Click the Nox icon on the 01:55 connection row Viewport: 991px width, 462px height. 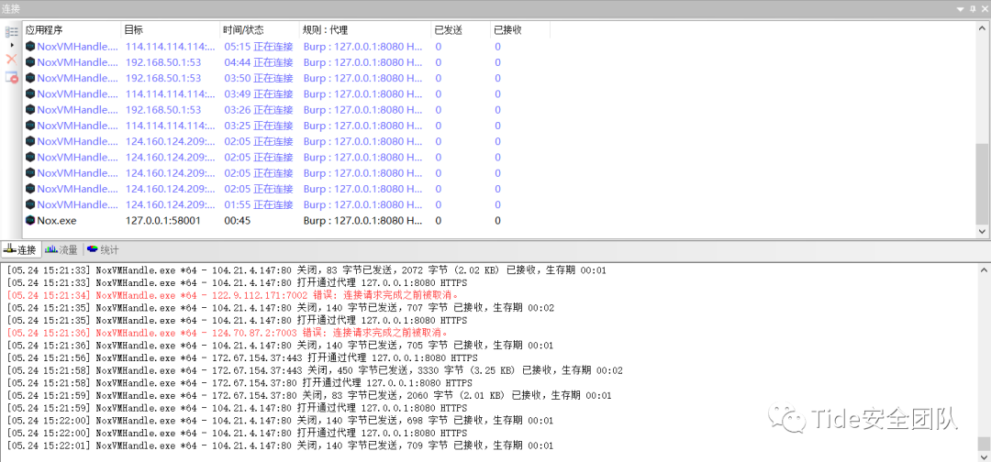tap(29, 204)
